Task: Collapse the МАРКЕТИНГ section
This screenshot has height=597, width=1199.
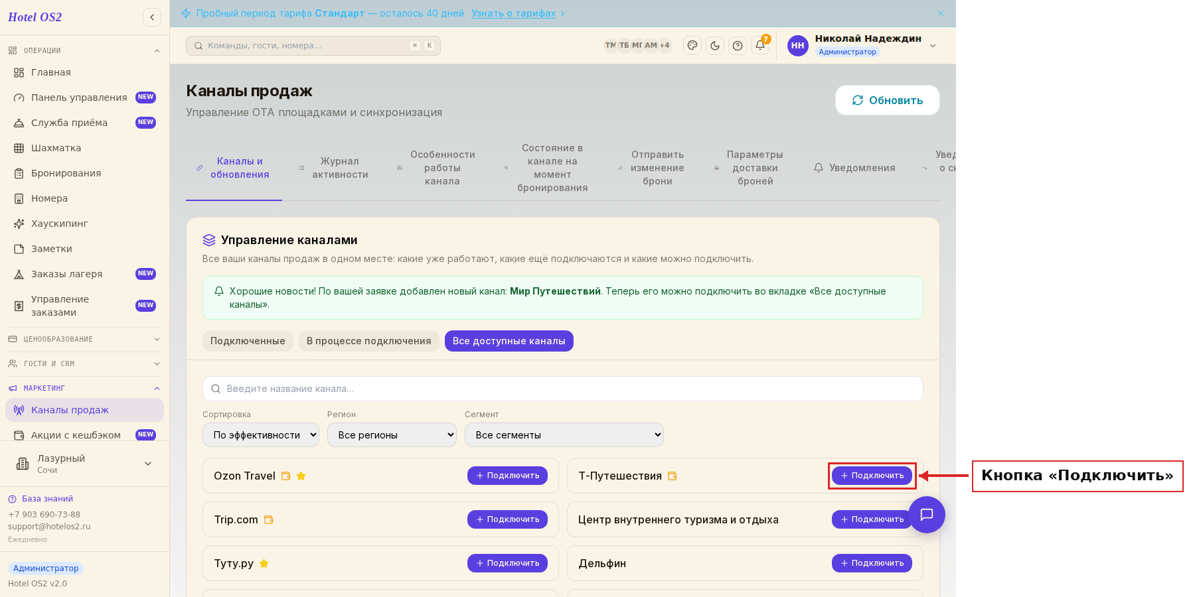Action: [84, 388]
